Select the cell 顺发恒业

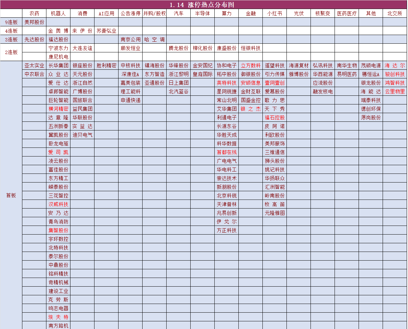[131, 48]
